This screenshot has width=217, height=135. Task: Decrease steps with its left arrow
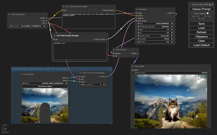point(138,30)
